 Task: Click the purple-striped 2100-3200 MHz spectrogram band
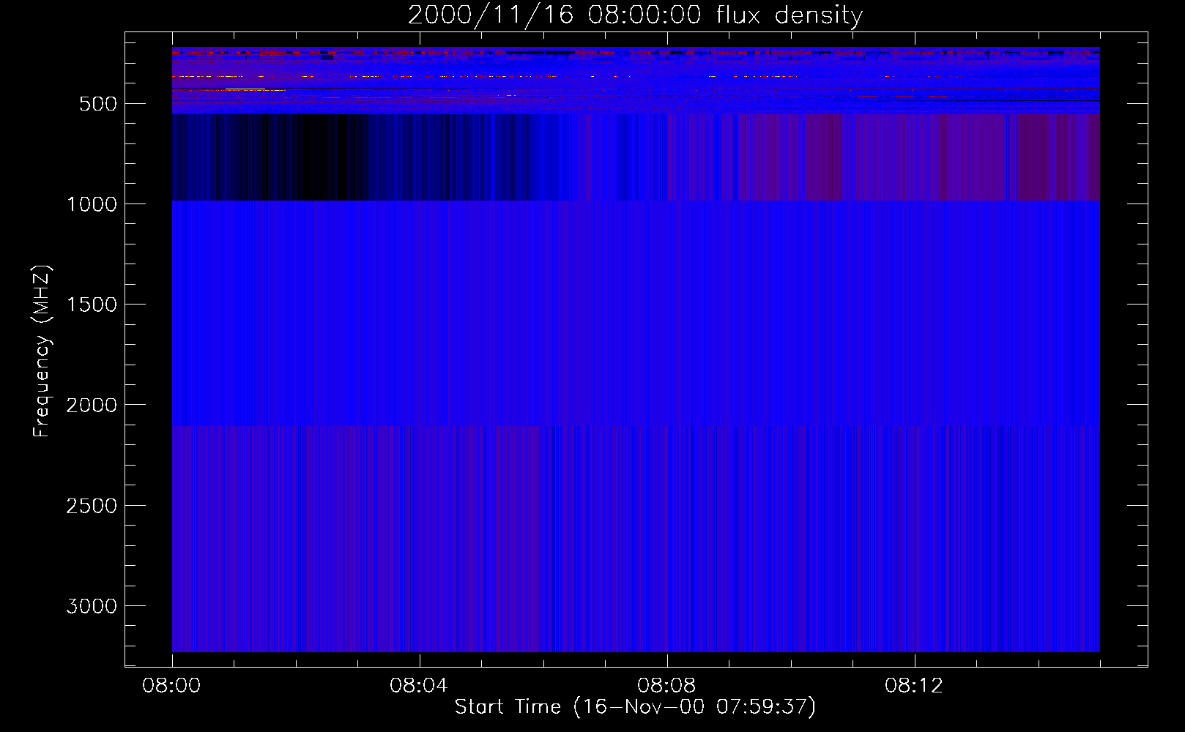pyautogui.click(x=636, y=539)
